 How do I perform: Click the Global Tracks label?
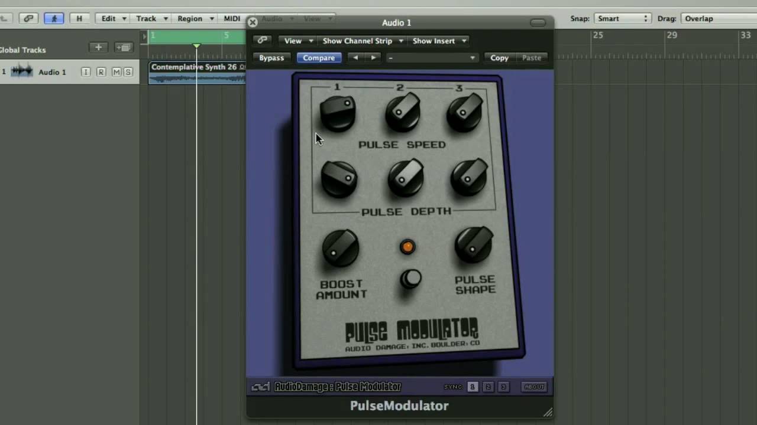(22, 50)
